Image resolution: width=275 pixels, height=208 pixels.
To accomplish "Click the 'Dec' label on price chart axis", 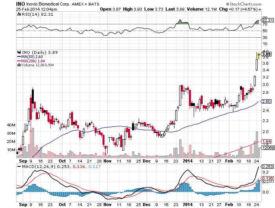I will [147, 161].
